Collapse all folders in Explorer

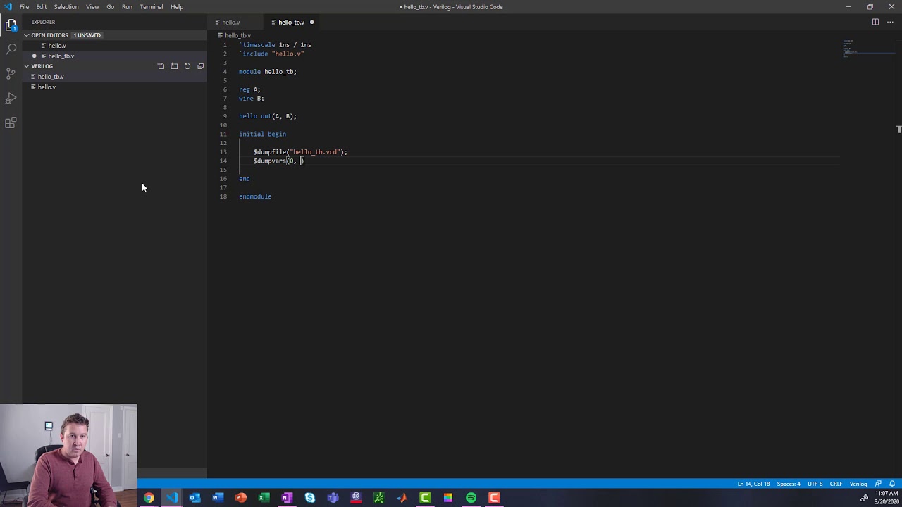click(x=200, y=66)
